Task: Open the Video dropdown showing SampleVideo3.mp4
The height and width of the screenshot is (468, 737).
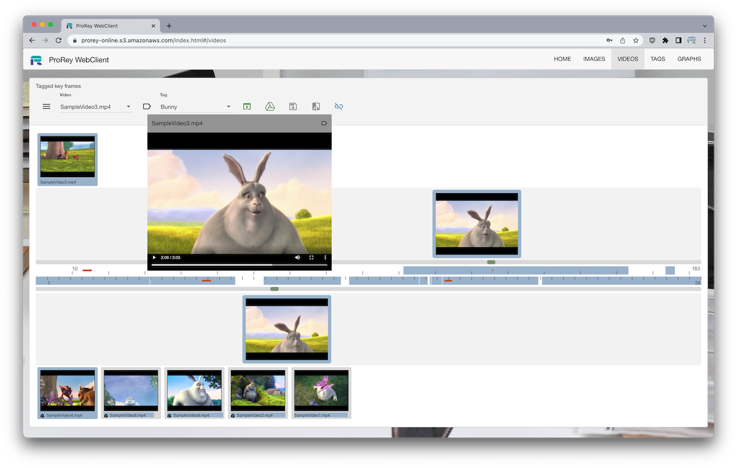Action: [x=96, y=106]
